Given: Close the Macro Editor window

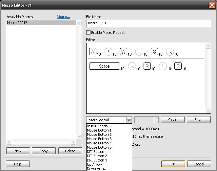Looking at the screenshot, I should [x=212, y=5].
